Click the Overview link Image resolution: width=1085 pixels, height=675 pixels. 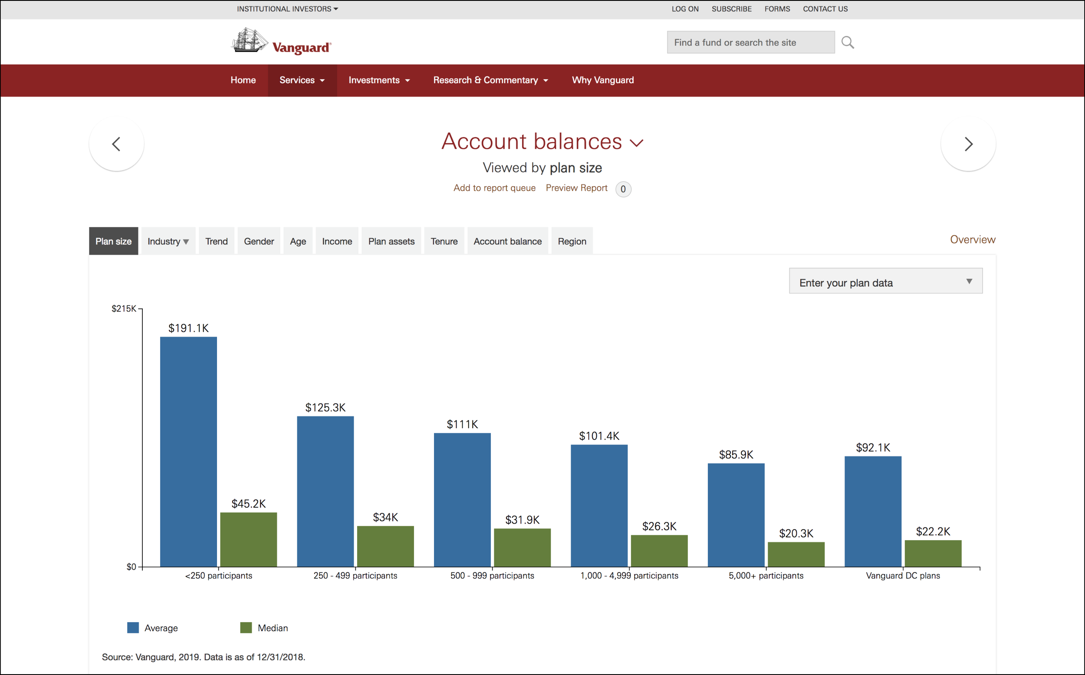click(973, 240)
